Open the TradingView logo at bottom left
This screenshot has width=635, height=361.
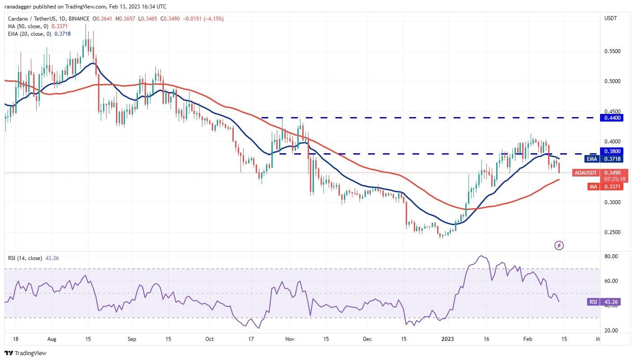(26, 353)
